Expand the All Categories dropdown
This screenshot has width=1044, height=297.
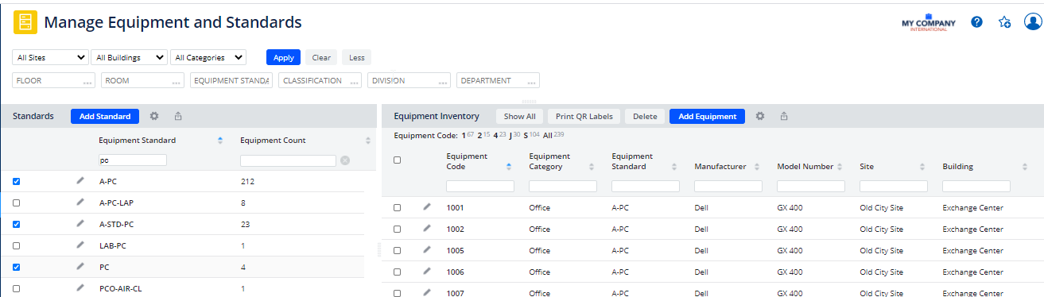tap(208, 57)
